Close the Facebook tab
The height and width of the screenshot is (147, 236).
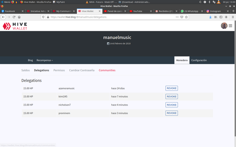[22, 11]
